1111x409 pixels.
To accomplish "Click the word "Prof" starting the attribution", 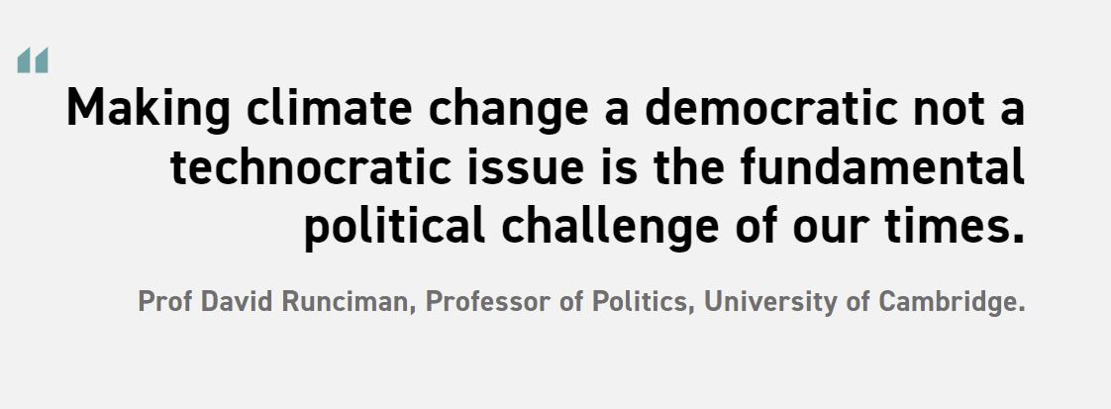I will pos(166,302).
